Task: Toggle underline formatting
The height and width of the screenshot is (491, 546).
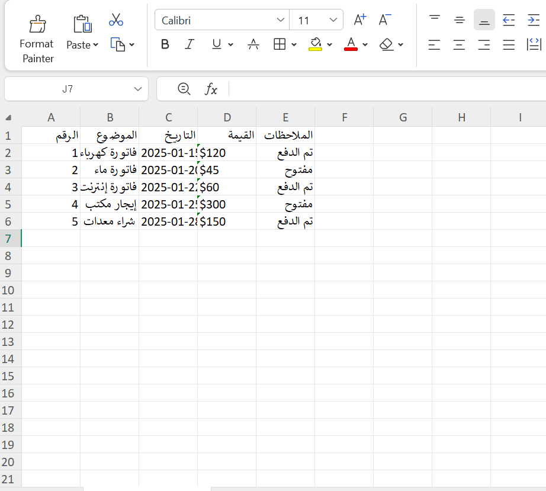Action: point(217,44)
